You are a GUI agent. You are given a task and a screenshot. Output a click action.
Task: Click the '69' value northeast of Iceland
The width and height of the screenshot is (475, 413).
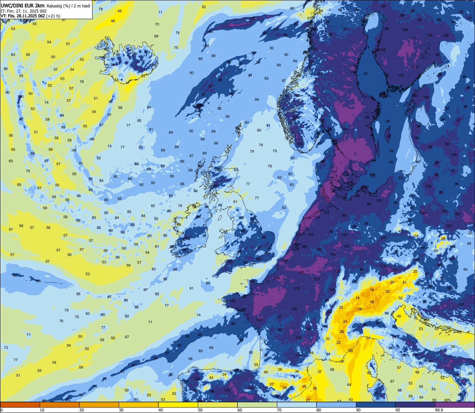pyautogui.click(x=156, y=36)
